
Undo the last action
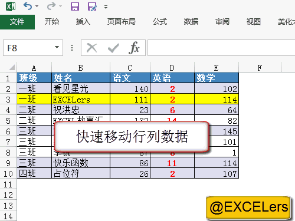tap(28, 6)
